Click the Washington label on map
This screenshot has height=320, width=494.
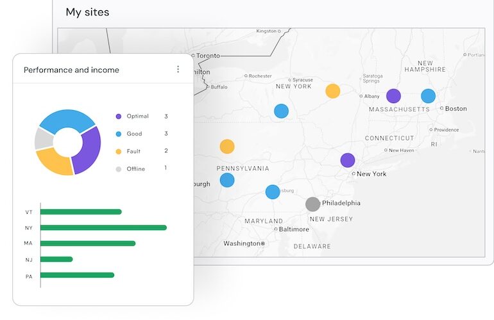242,243
